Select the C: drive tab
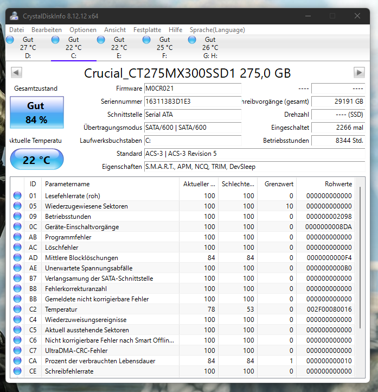Viewport: 378px width, 392px height. click(x=74, y=47)
